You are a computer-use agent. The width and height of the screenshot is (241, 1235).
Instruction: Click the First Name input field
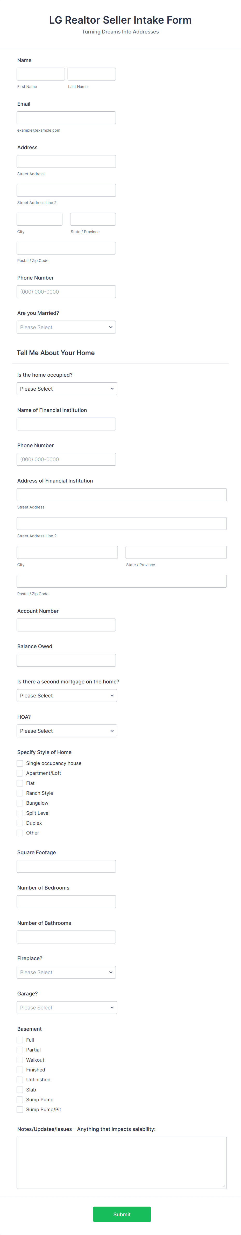41,73
